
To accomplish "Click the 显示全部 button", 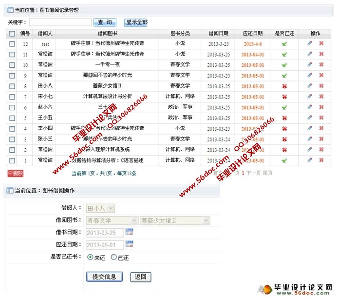I will point(135,22).
